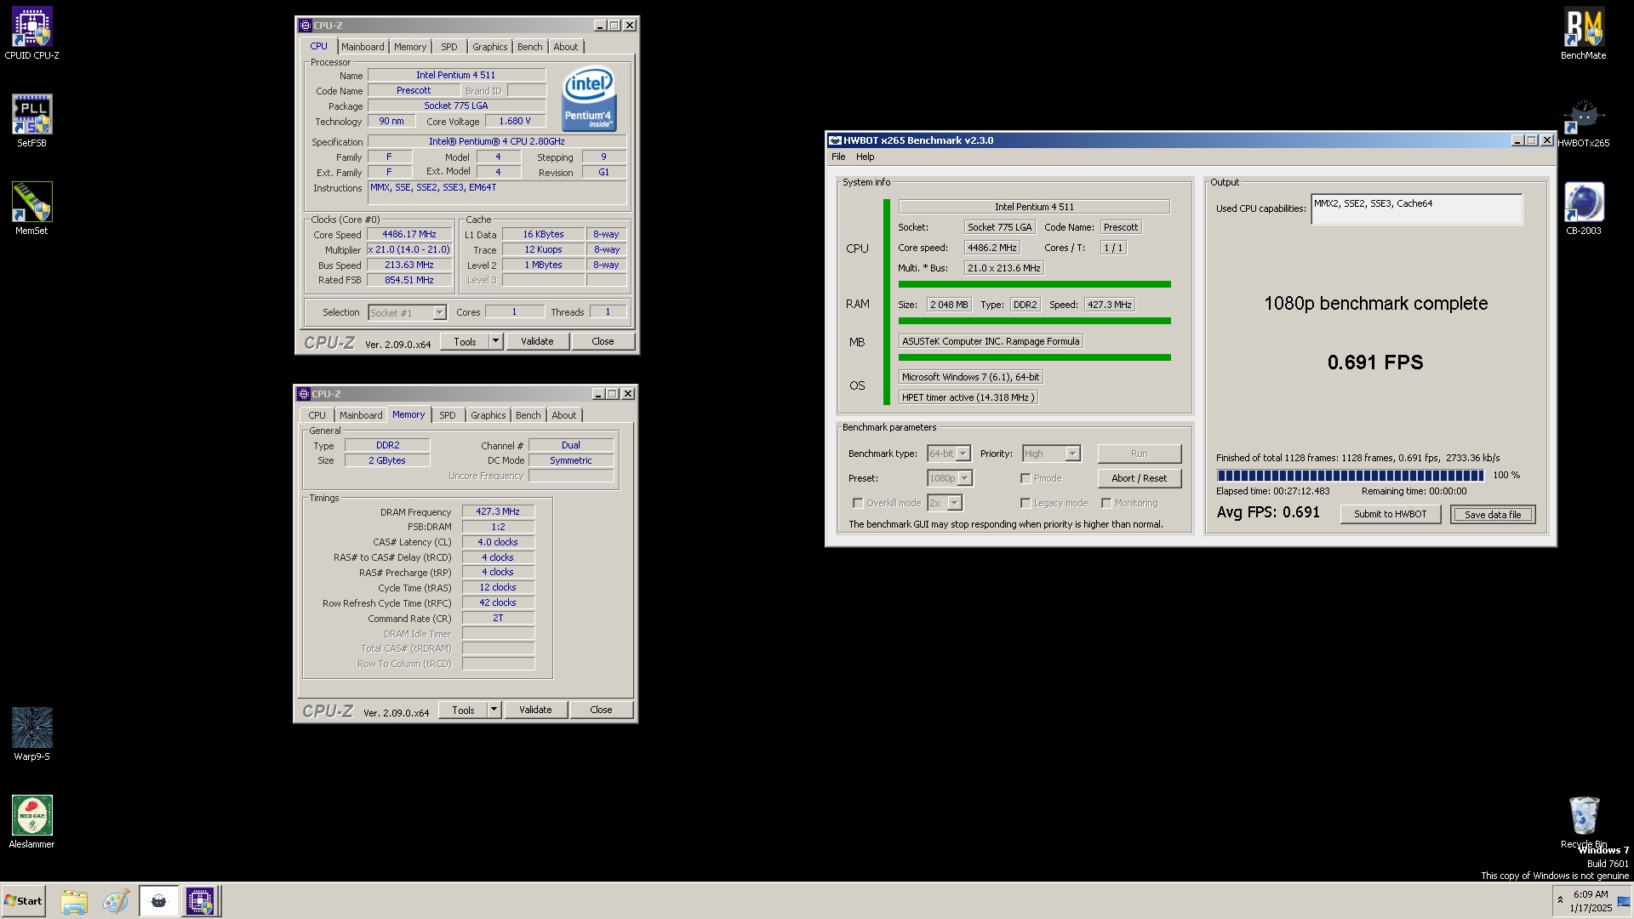The image size is (1634, 919).
Task: Enable the Pmode checkbox
Action: [1026, 478]
